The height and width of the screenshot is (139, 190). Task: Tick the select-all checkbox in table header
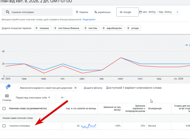(4, 108)
